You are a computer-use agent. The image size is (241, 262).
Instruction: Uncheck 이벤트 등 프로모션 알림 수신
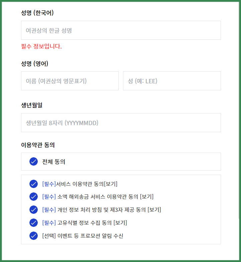click(33, 236)
